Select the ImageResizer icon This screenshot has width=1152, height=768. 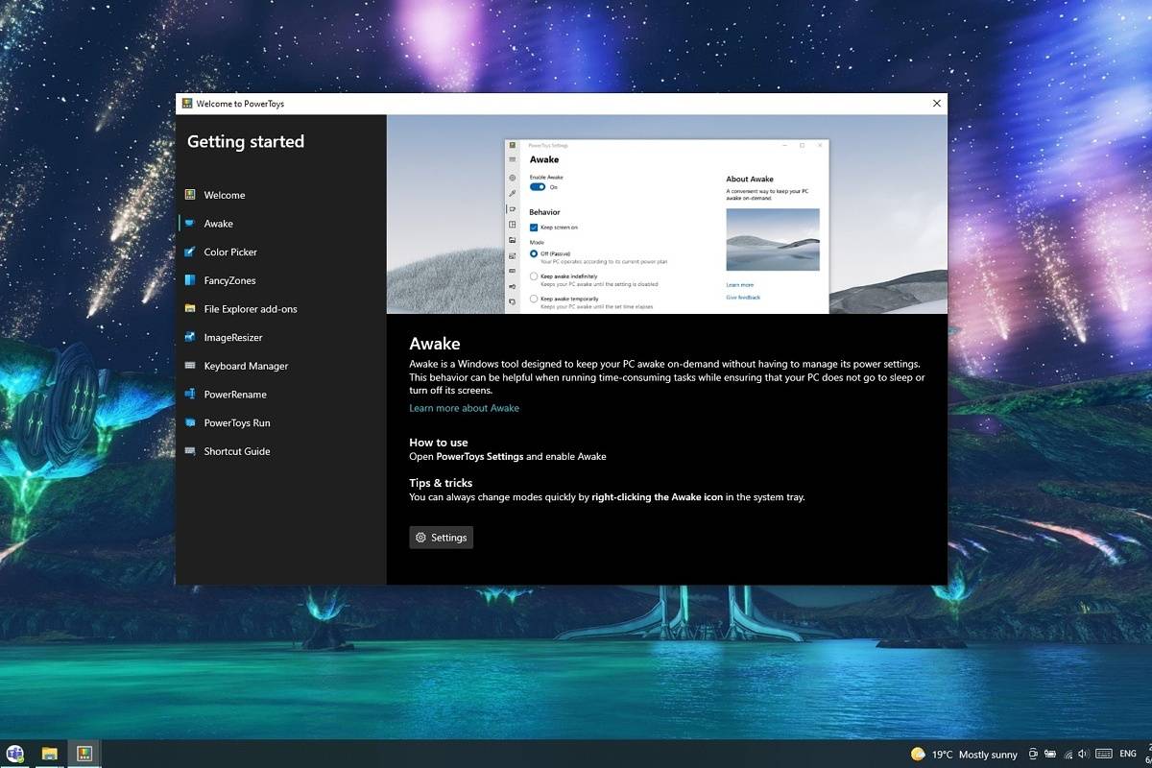click(x=190, y=338)
